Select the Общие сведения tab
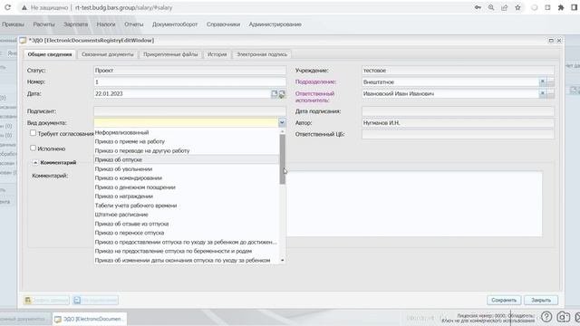Viewport: 580px width, 326px height. [50, 54]
